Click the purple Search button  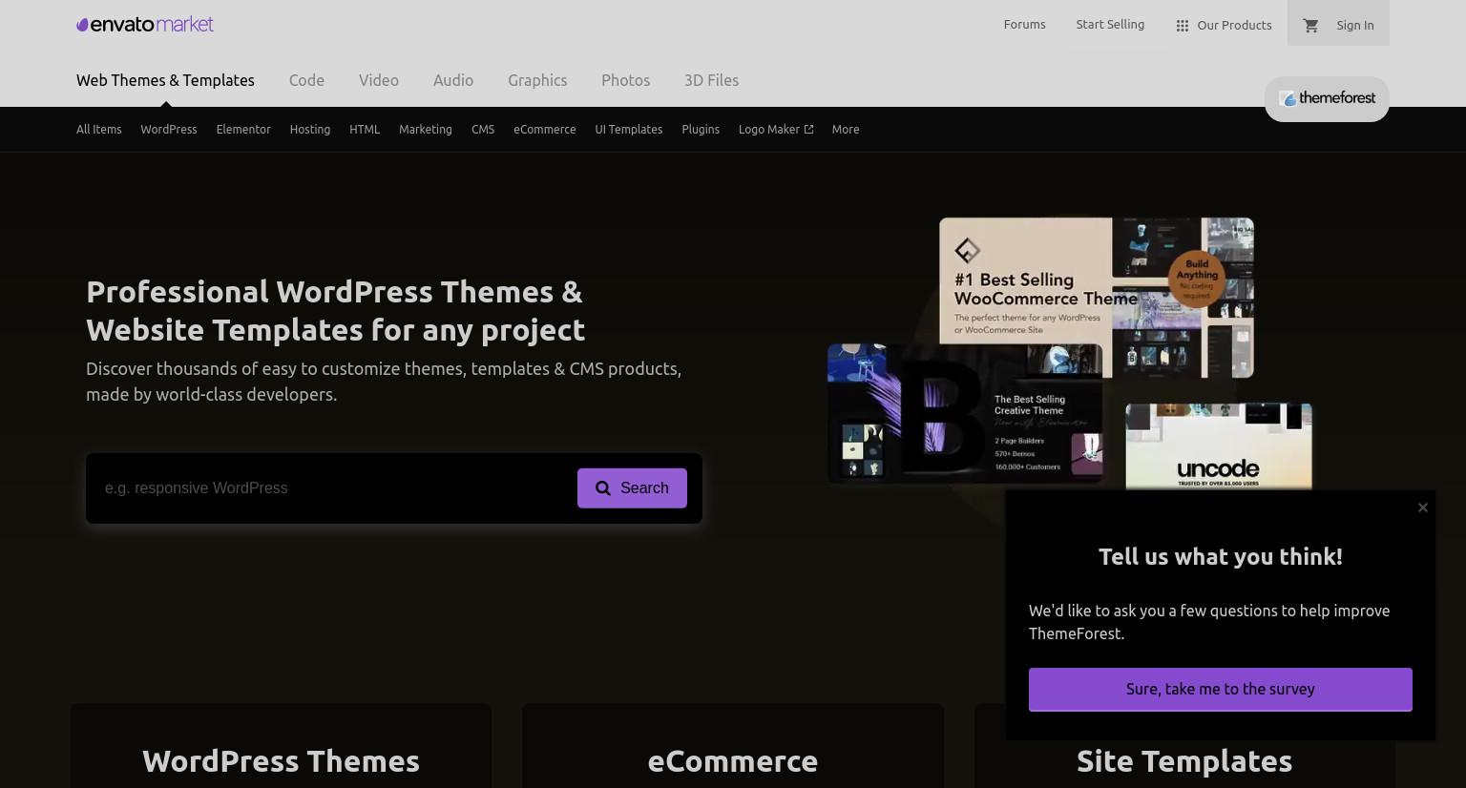632,488
